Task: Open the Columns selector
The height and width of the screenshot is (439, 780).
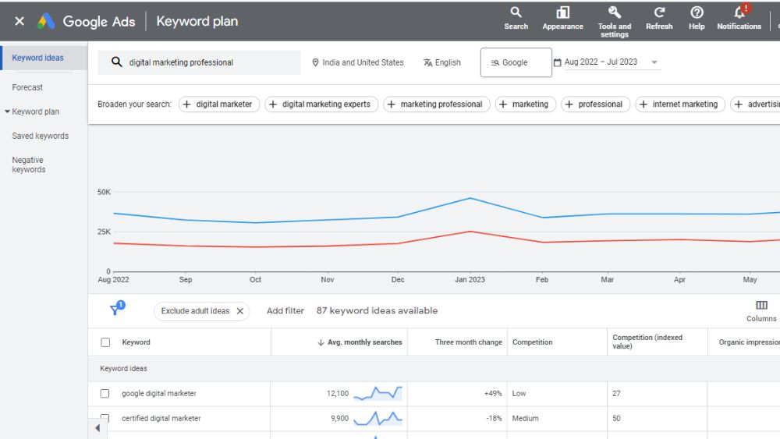Action: [761, 311]
